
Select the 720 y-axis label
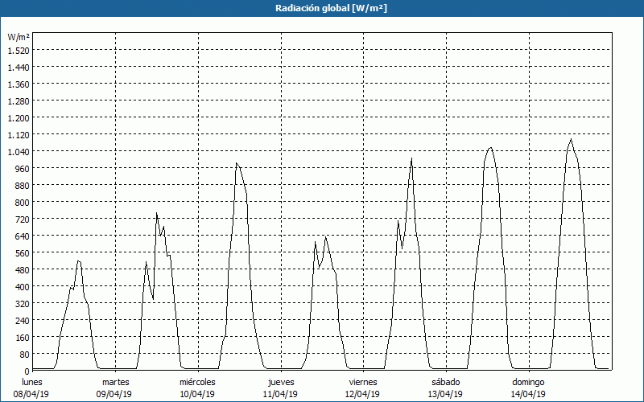[23, 219]
